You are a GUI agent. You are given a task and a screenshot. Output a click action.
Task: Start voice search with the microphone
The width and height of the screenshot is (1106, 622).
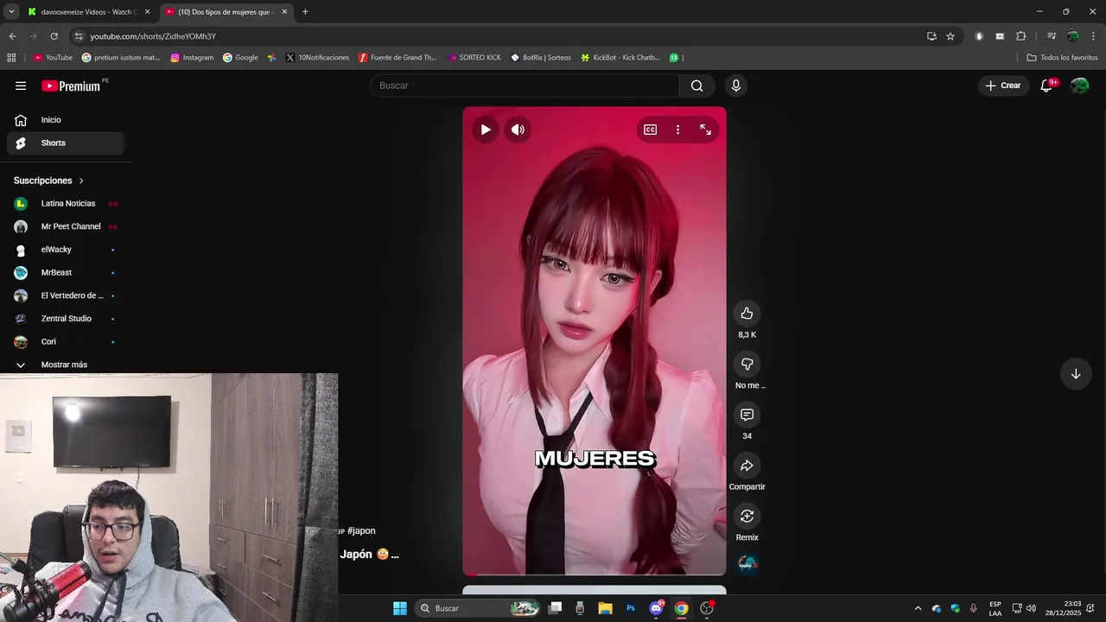coord(736,86)
